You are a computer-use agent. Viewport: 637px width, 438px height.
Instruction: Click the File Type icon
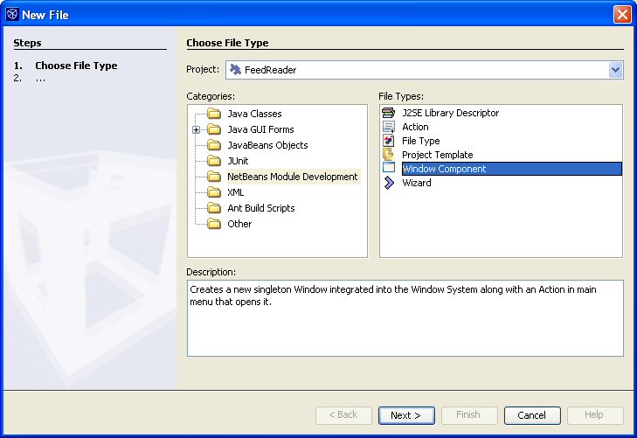[x=388, y=141]
